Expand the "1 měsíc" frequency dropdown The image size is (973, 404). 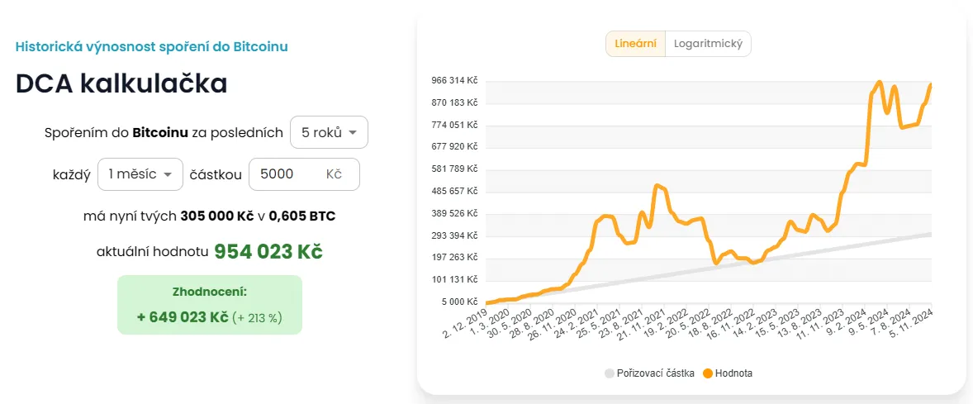(140, 174)
